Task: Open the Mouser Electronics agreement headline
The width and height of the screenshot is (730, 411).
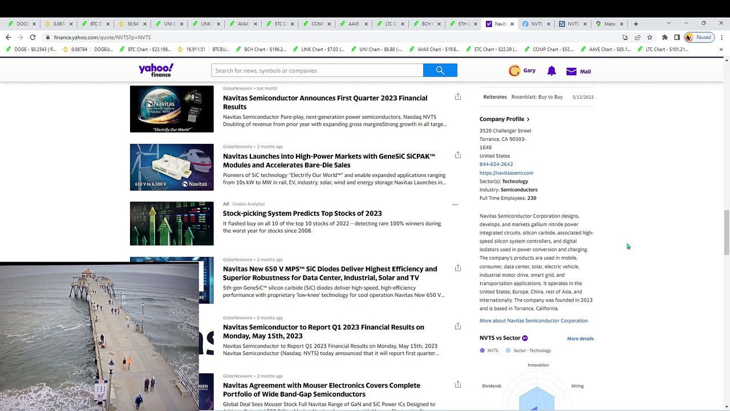Action: [x=322, y=390]
